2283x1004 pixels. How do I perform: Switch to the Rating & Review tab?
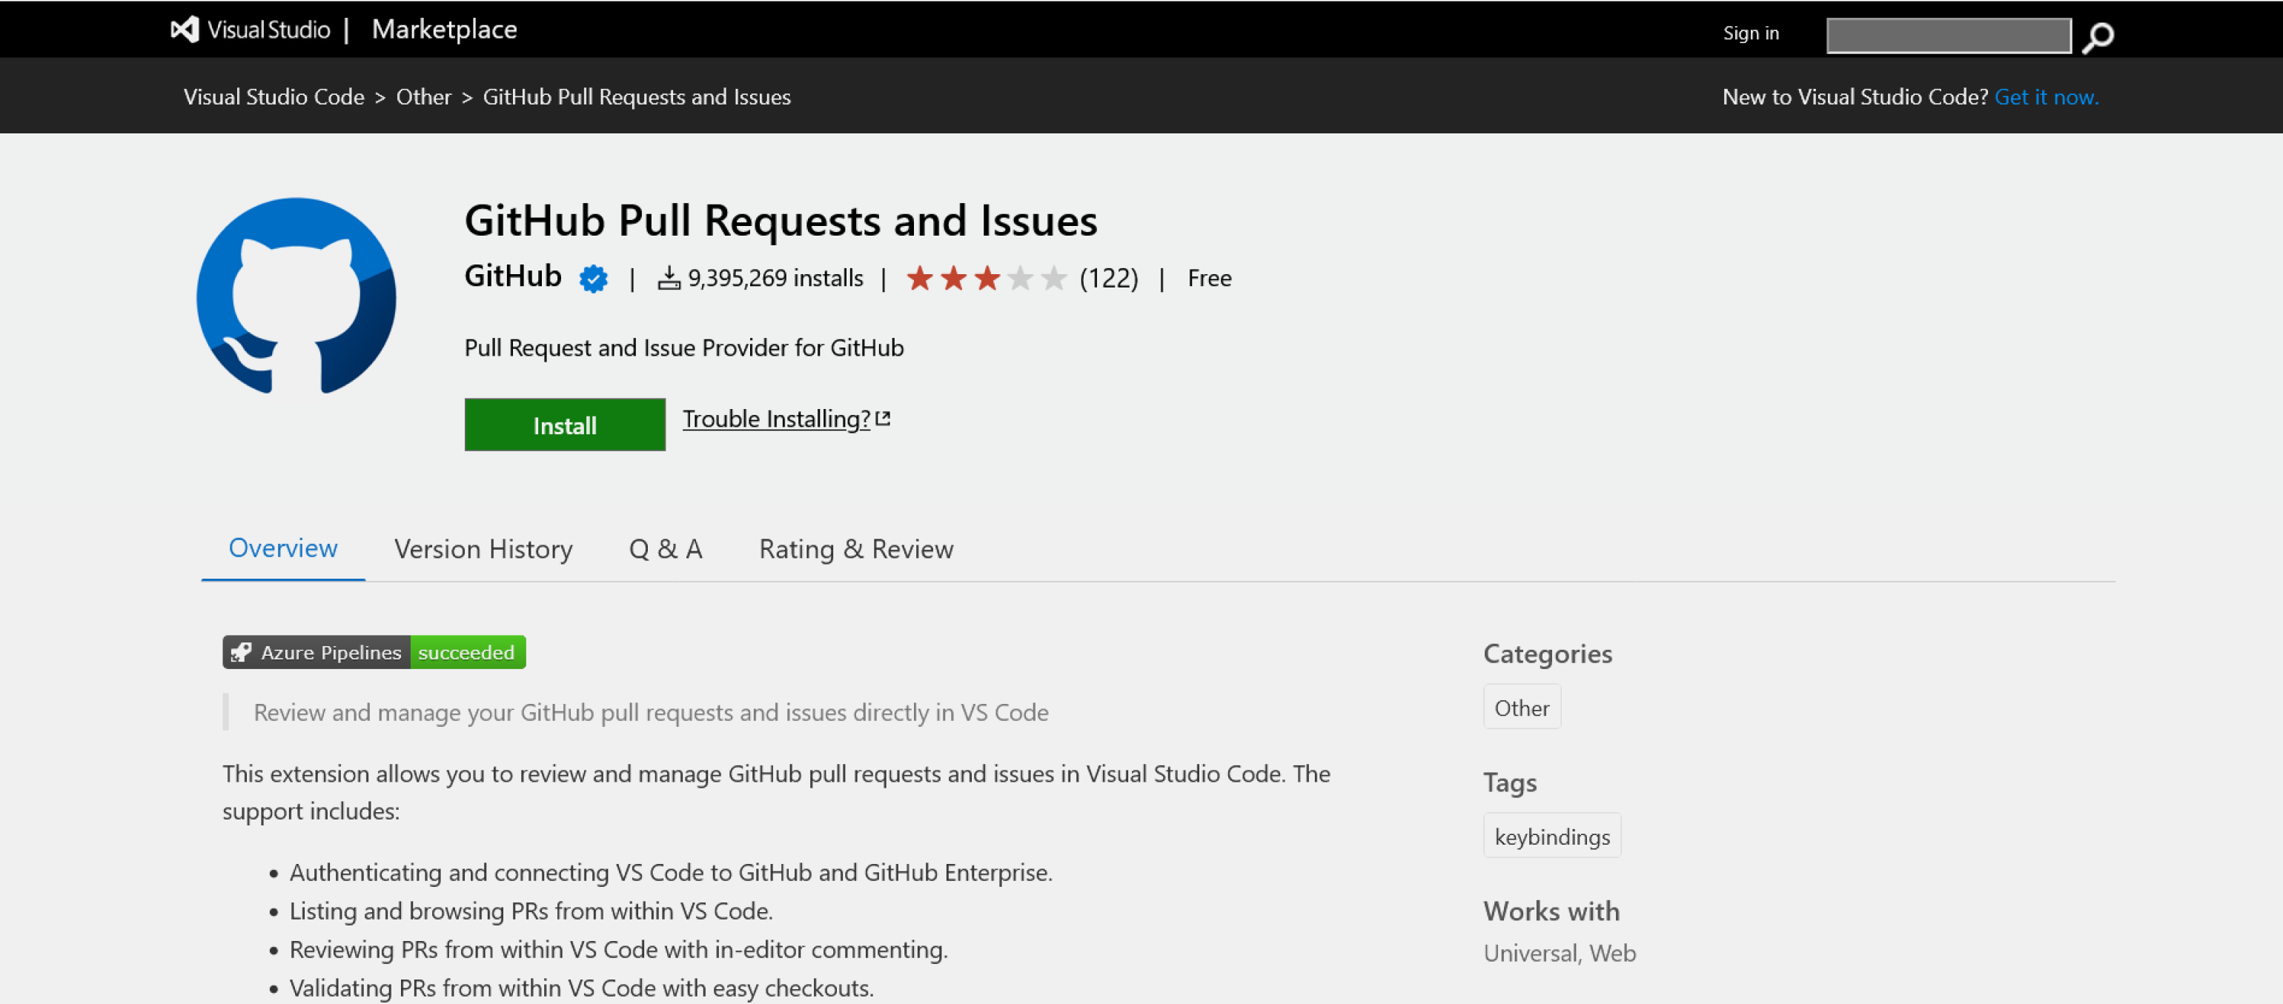(x=856, y=549)
